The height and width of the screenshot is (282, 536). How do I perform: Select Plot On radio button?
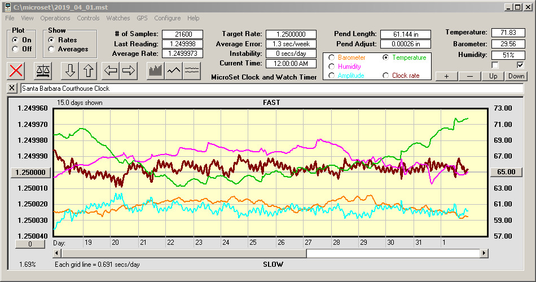tap(15, 40)
